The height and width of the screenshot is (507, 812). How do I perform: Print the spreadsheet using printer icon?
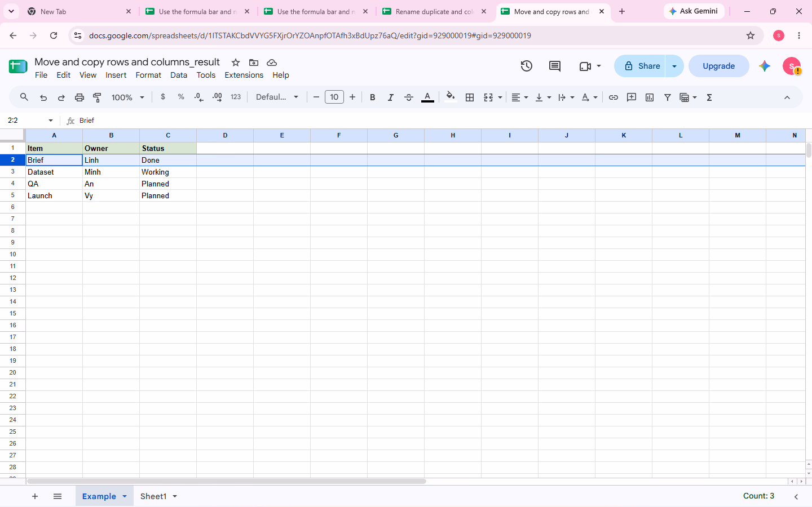[80, 97]
